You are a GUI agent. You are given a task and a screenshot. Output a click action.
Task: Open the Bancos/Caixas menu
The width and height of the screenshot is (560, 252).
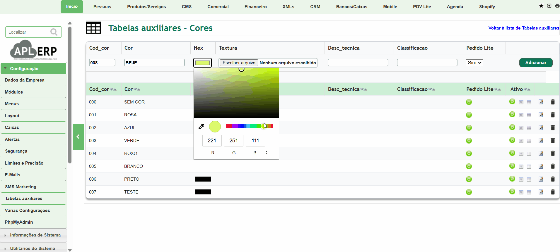[352, 7]
